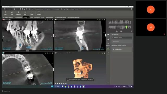Screen dimensions: 167x94
Task: Click the taskbar search box
Action: (x=57, y=86)
